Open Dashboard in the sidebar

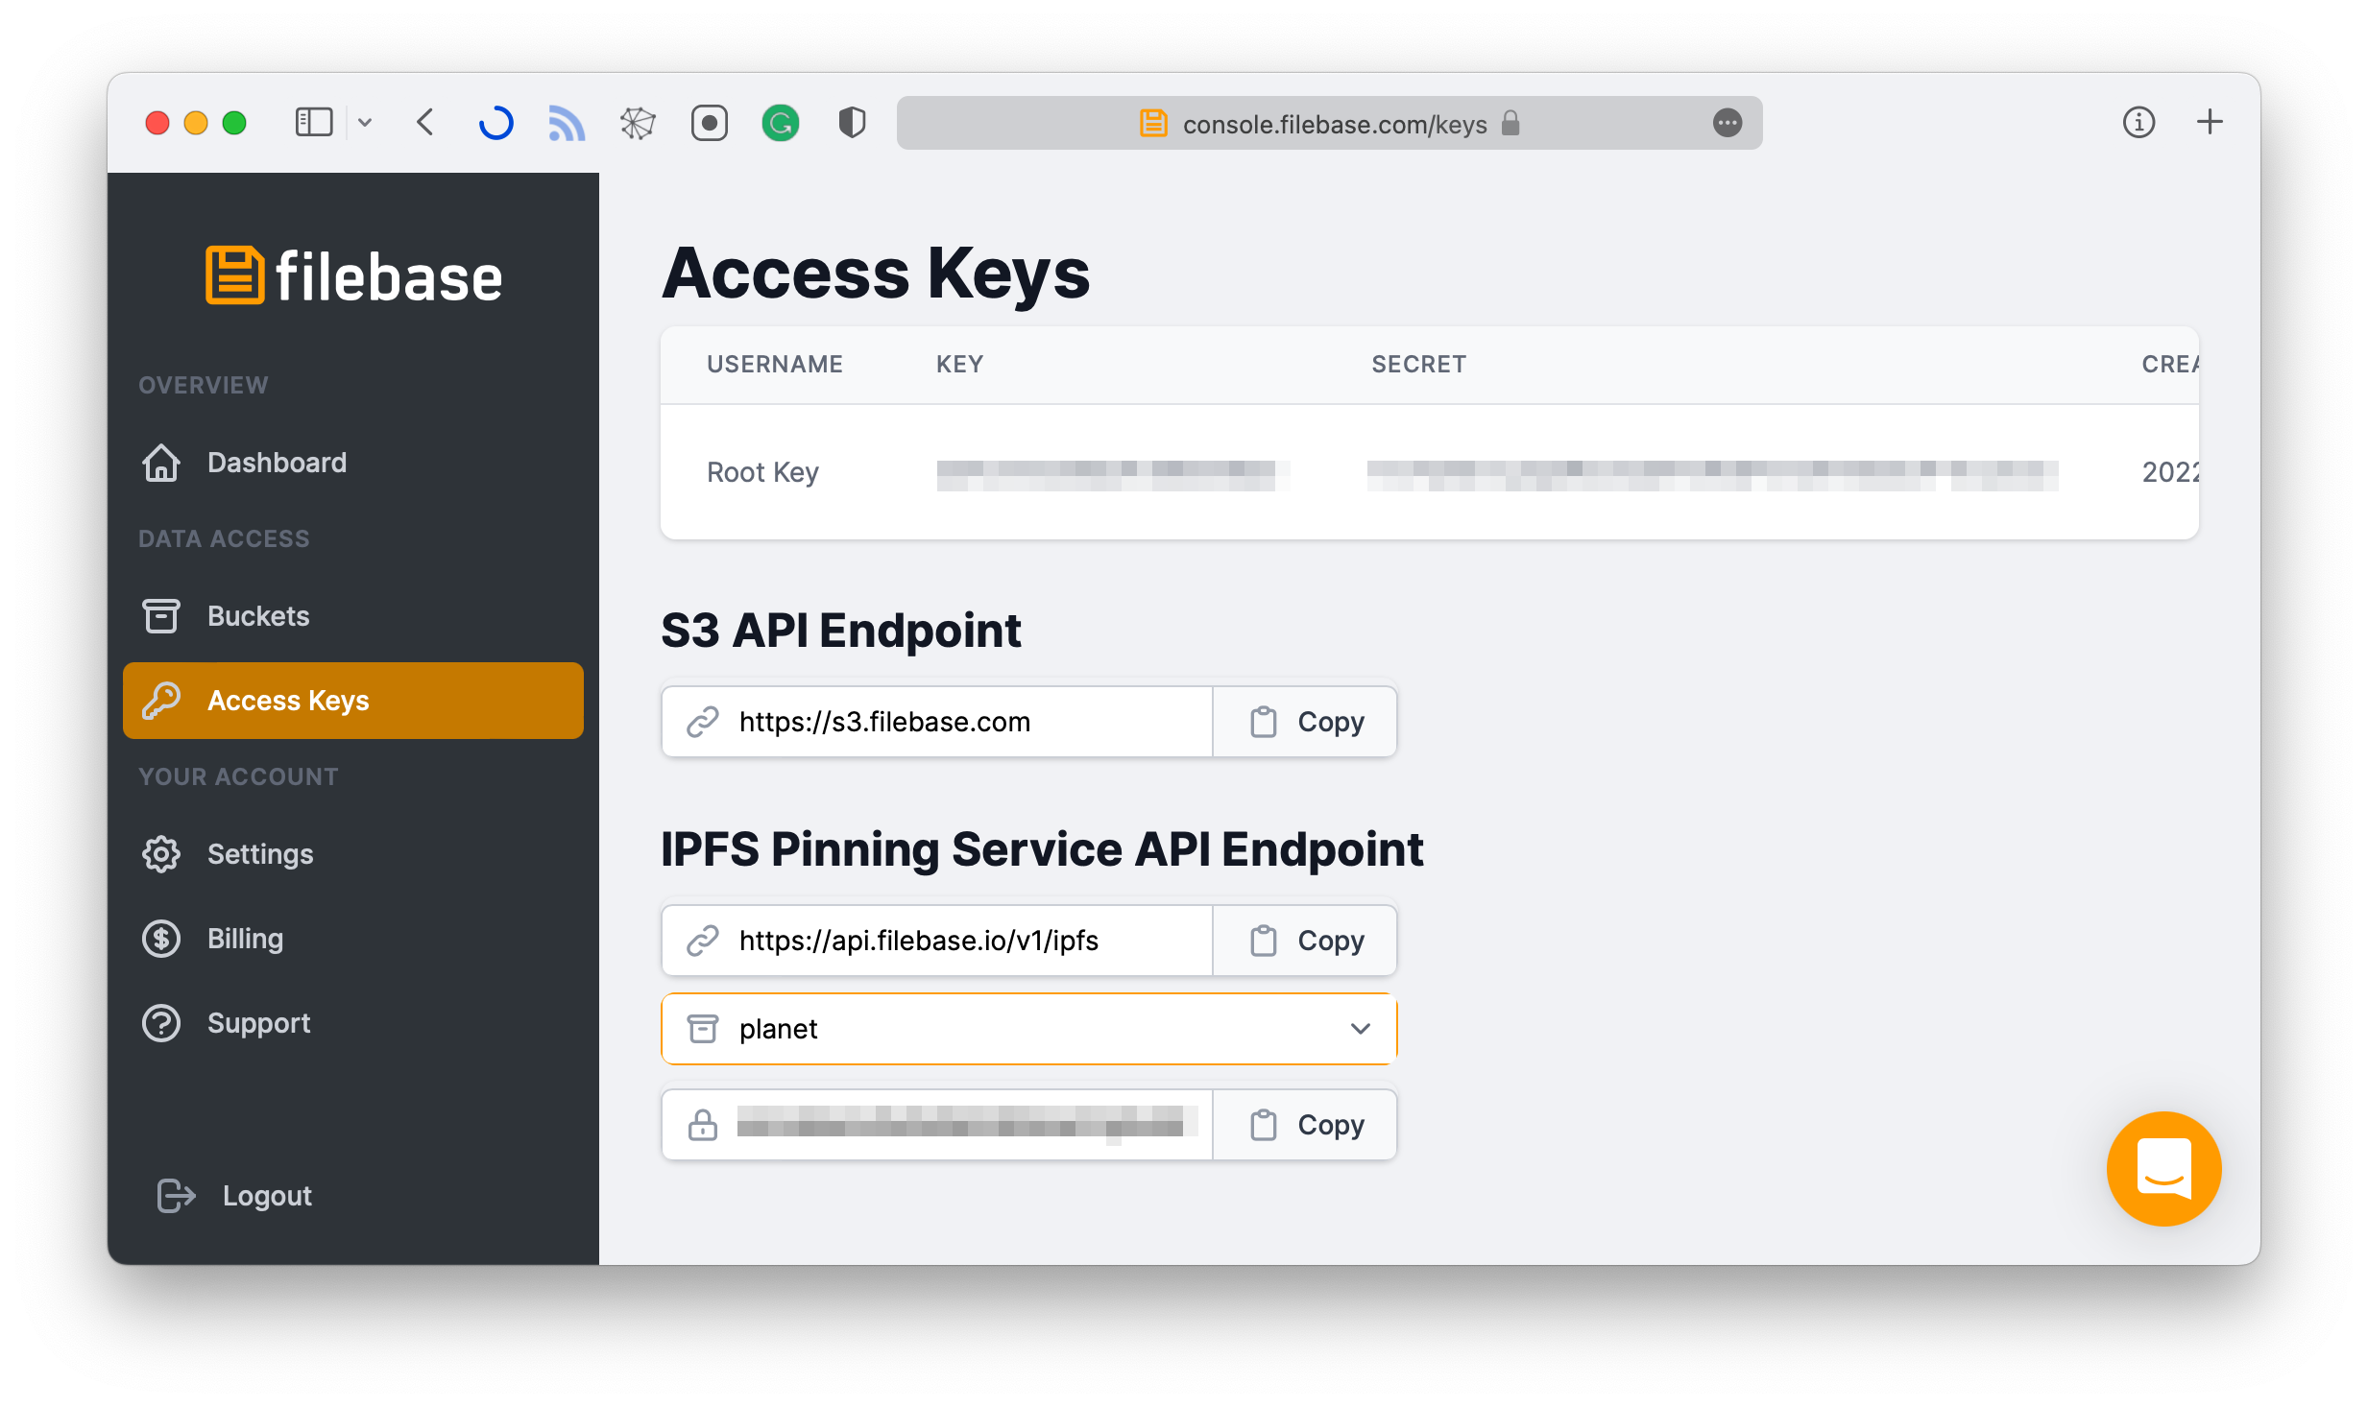tap(353, 463)
